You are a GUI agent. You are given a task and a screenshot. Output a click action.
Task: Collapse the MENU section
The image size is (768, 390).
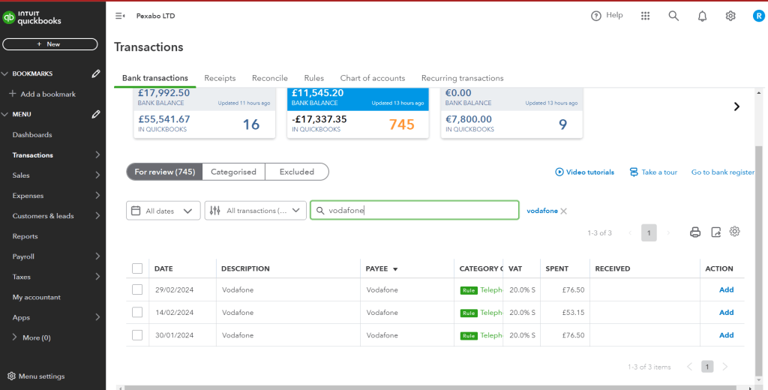[5, 114]
